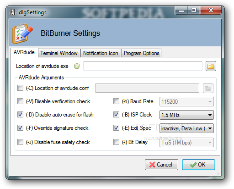Screen dimensions: 234x189
Task: Enable (-u) Disable fuse safety check
Action: [x=20, y=142]
